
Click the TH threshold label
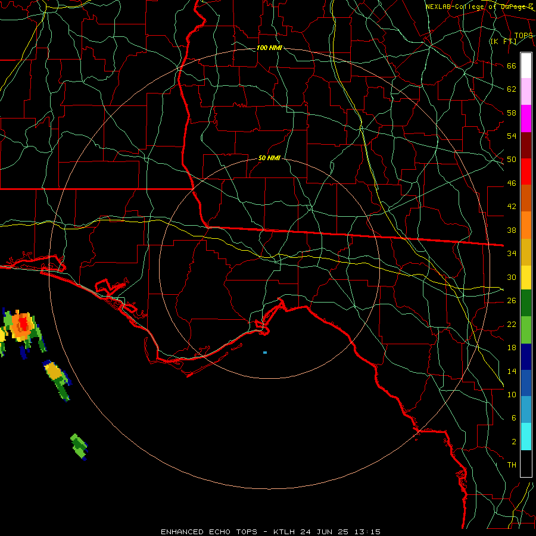pyautogui.click(x=512, y=465)
